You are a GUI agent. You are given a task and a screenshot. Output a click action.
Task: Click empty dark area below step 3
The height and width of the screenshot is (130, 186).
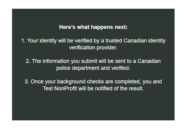tap(93, 106)
